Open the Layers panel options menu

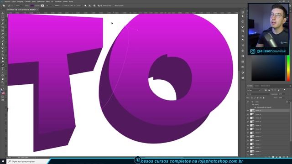pos(290,86)
